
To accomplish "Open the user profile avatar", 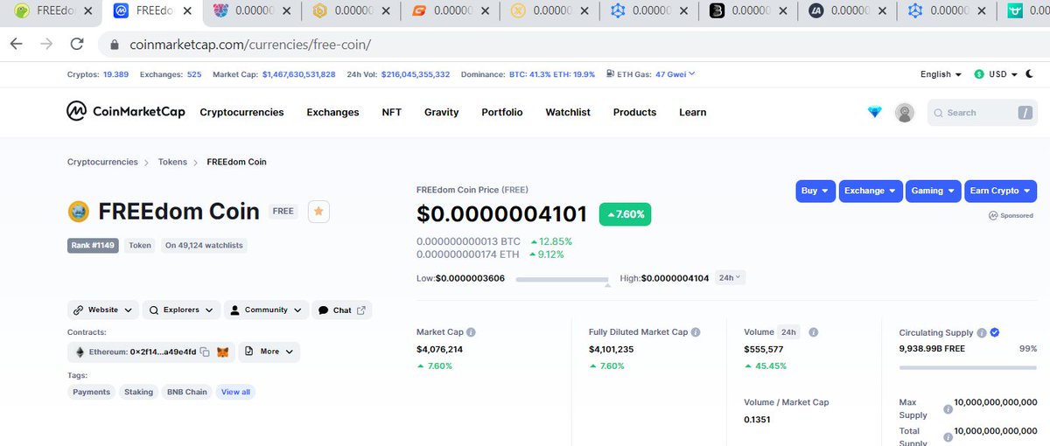I will point(905,113).
